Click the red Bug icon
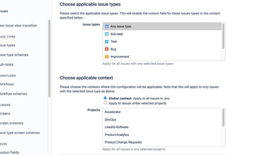 pyautogui.click(x=107, y=49)
